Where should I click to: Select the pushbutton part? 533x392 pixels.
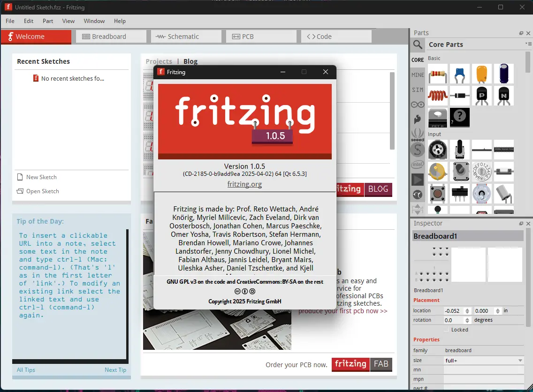point(437,194)
